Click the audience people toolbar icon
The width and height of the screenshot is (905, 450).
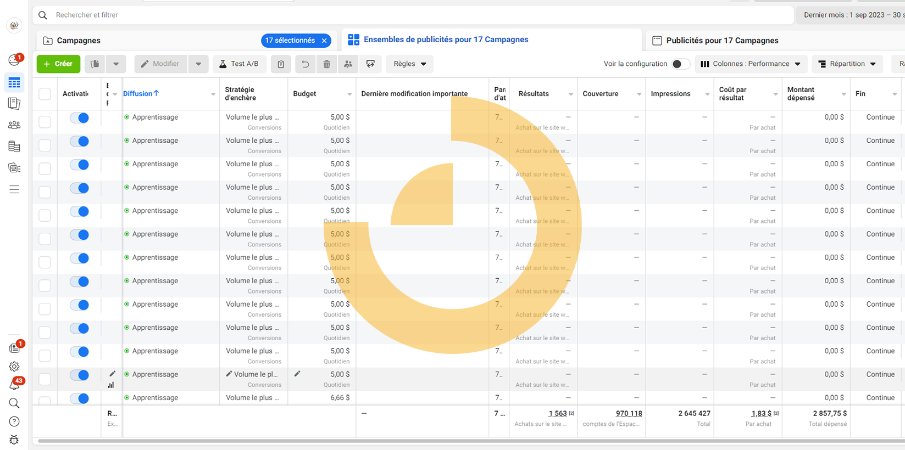(348, 64)
